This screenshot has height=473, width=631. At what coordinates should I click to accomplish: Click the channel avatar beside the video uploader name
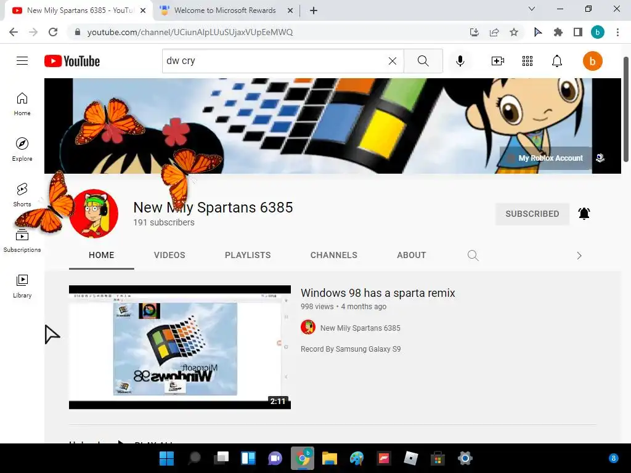[308, 328]
